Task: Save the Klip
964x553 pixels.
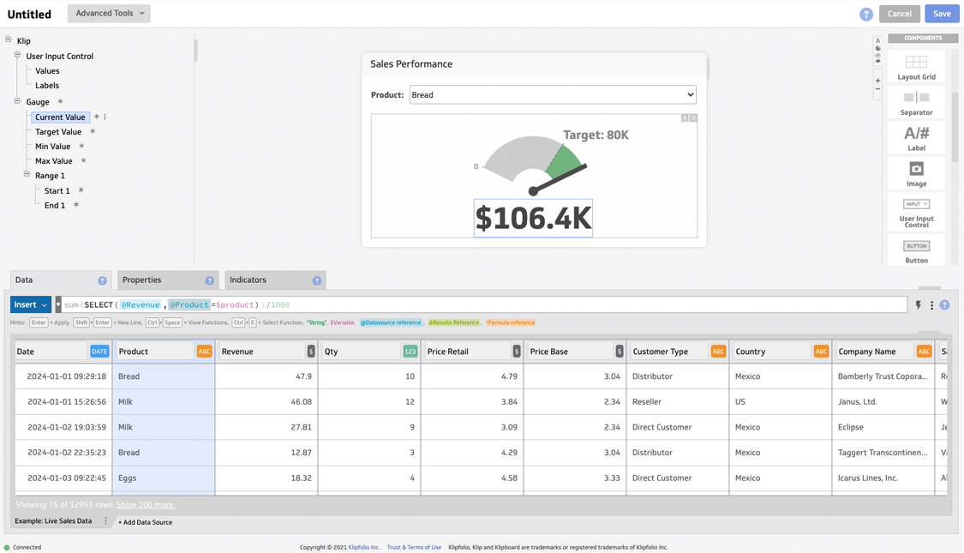Action: click(x=942, y=14)
